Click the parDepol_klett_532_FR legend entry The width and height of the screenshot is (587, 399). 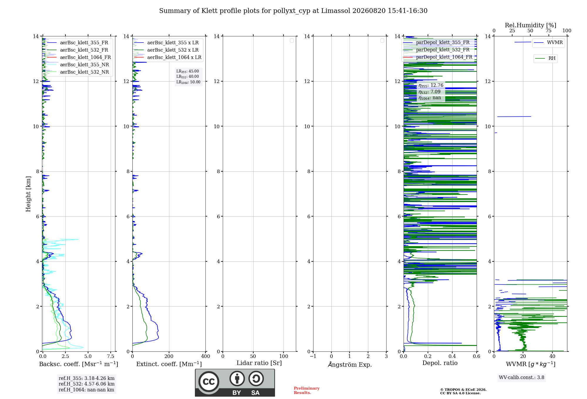point(436,50)
